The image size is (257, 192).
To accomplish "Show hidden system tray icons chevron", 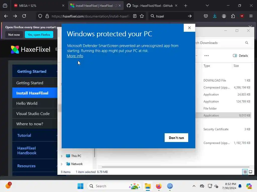I will pyautogui.click(x=194, y=186).
